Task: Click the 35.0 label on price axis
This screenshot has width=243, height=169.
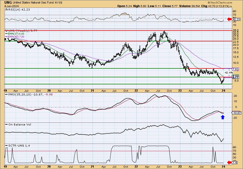Action: [x=236, y=30]
